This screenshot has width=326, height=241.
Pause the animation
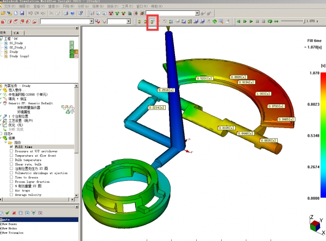tap(258, 21)
